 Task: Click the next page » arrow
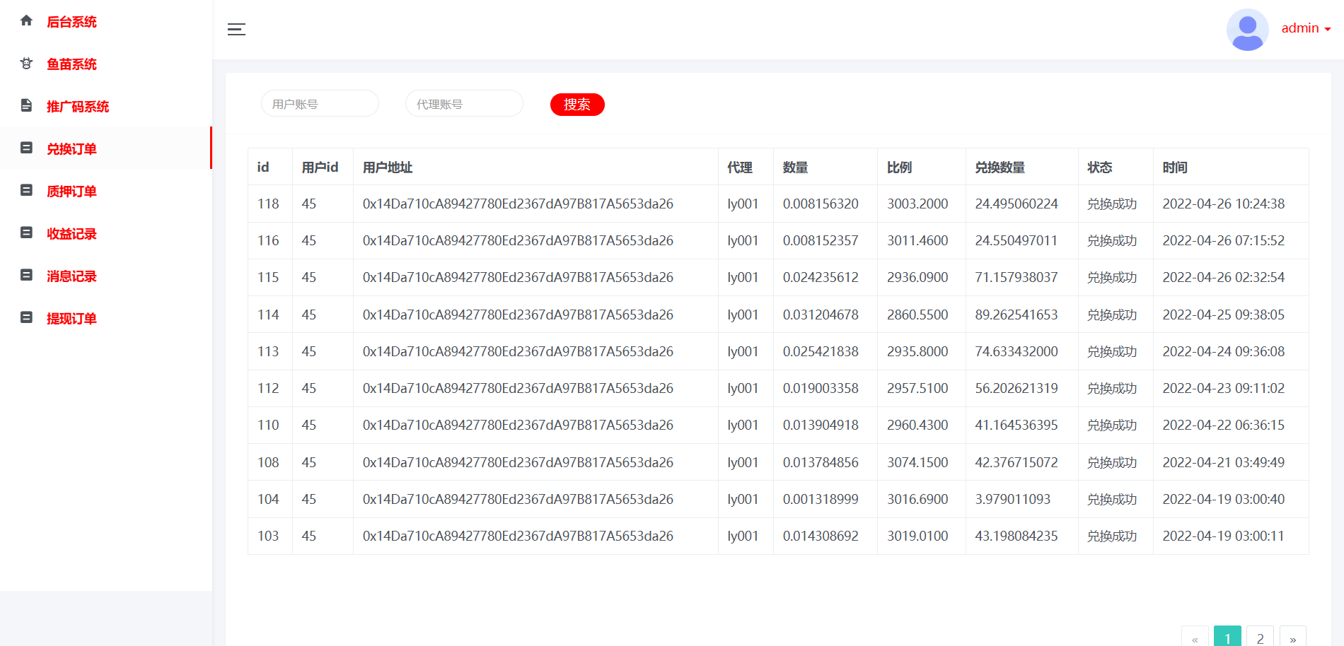click(x=1292, y=638)
